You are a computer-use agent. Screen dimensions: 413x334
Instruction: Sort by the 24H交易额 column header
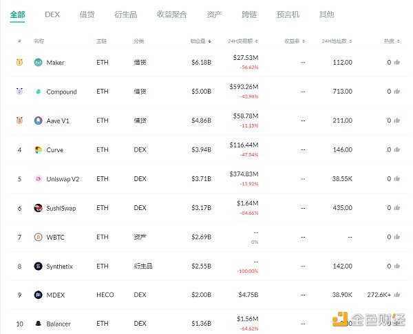(244, 41)
